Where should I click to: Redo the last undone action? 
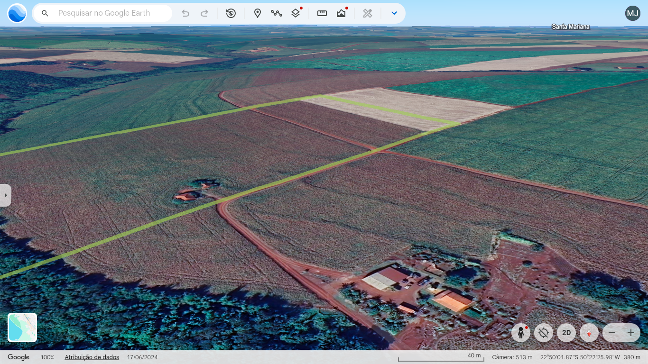[x=204, y=13]
